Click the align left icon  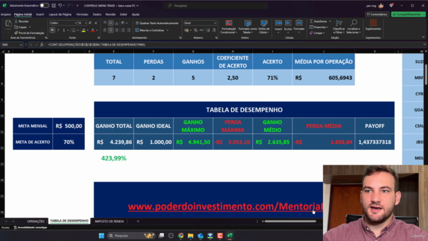[105, 30]
